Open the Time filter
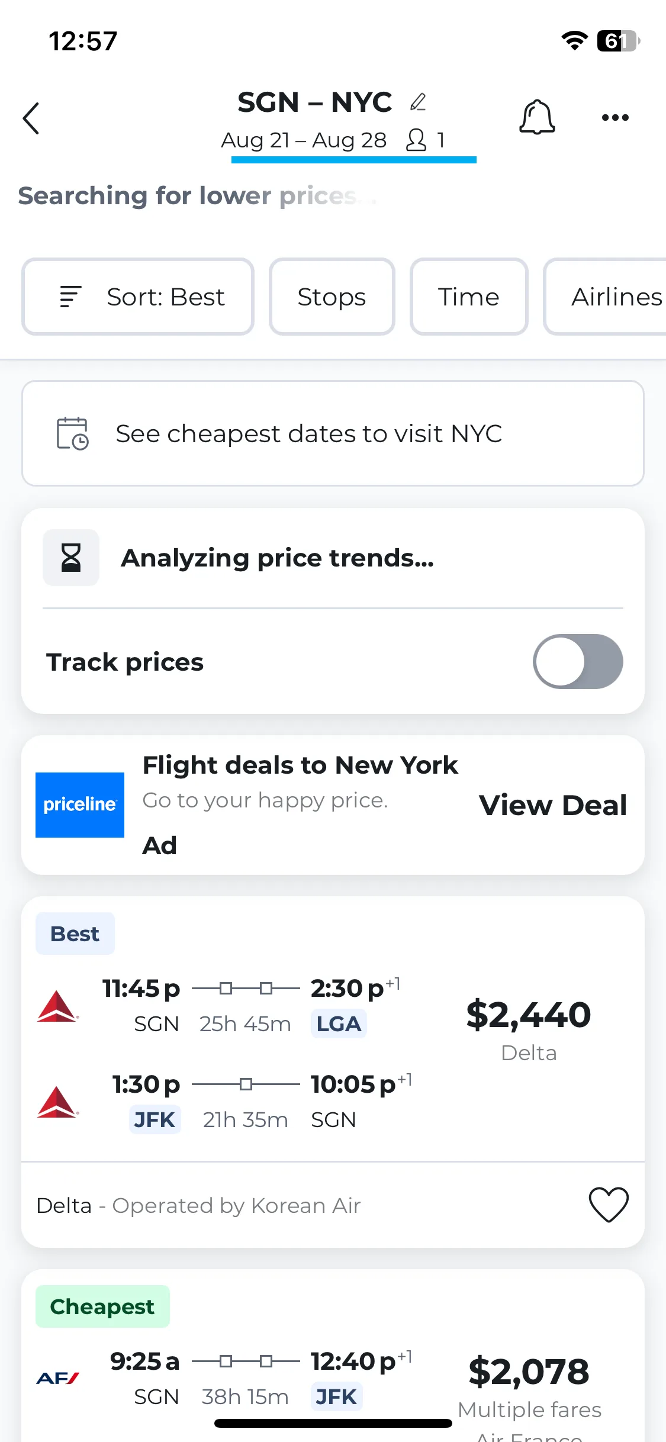This screenshot has width=666, height=1442. (469, 297)
